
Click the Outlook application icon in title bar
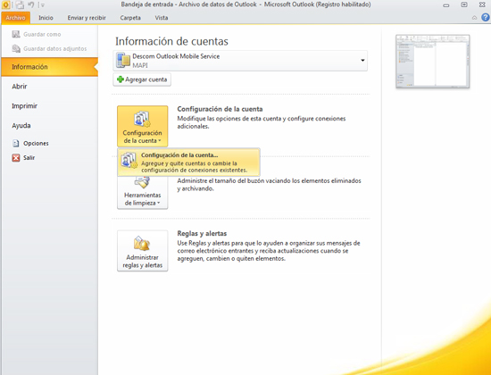click(x=5, y=4)
